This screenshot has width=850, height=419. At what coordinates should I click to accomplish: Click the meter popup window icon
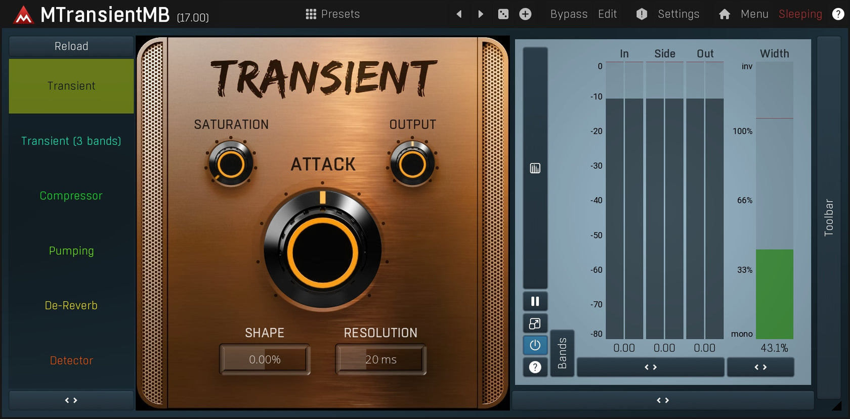pyautogui.click(x=535, y=323)
